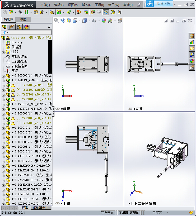Image resolution: width=196 pixels, height=216 pixels.
Task: Activate the Section View tool
Action: pos(69,21)
